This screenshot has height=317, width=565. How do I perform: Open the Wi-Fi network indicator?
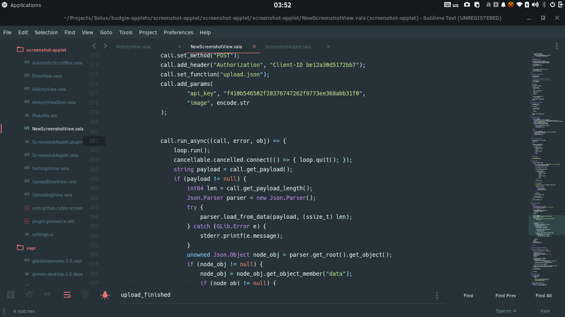point(520,5)
